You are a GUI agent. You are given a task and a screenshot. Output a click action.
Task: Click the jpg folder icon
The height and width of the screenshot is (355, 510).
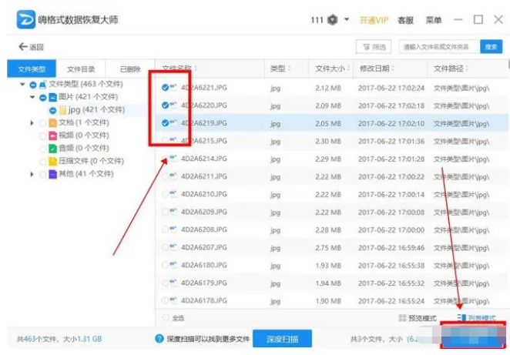point(62,110)
